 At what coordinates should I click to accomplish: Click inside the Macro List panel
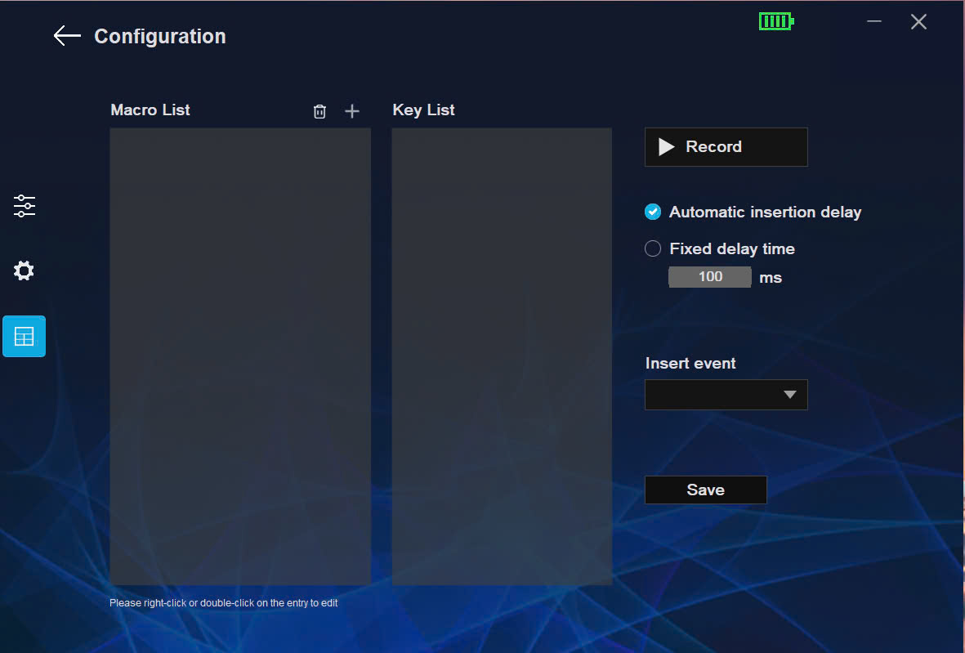pyautogui.click(x=240, y=356)
